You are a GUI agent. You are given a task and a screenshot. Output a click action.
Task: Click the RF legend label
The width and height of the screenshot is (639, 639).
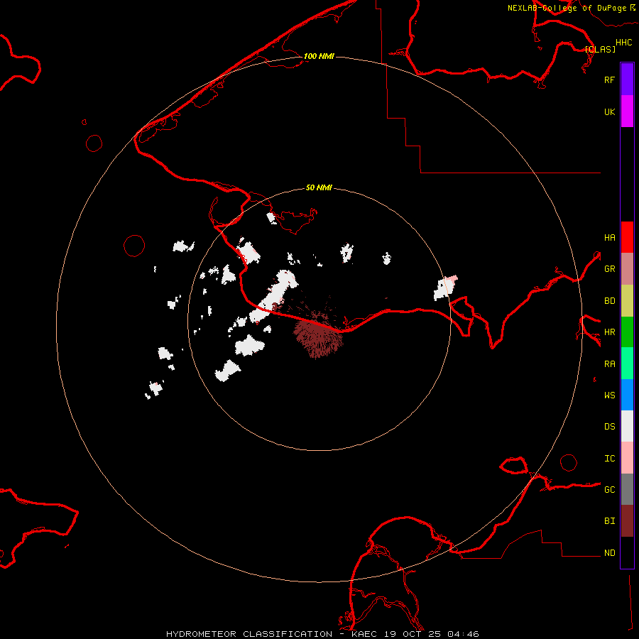click(609, 80)
